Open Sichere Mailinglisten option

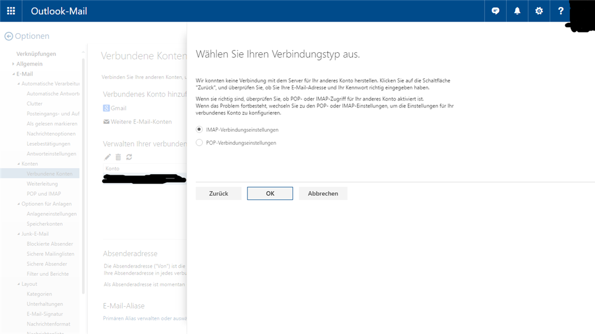51,254
